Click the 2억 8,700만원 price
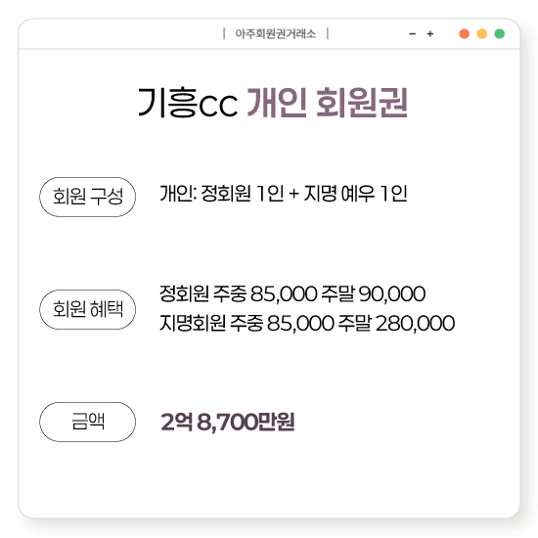538x538 pixels. (228, 422)
